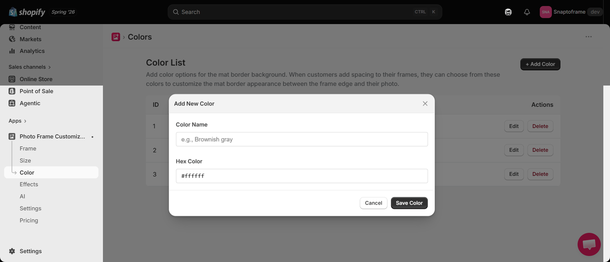The image size is (610, 262).
Task: Click the Save Color button
Action: [x=409, y=203]
